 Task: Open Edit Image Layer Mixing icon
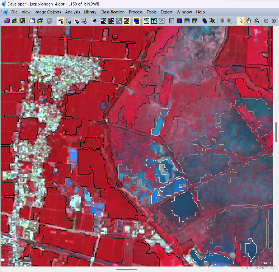coord(205,21)
